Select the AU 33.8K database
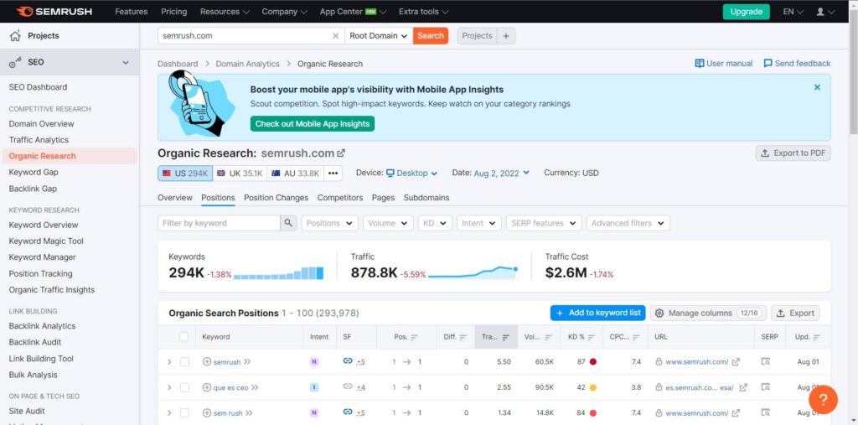The width and height of the screenshot is (858, 425). coord(296,173)
